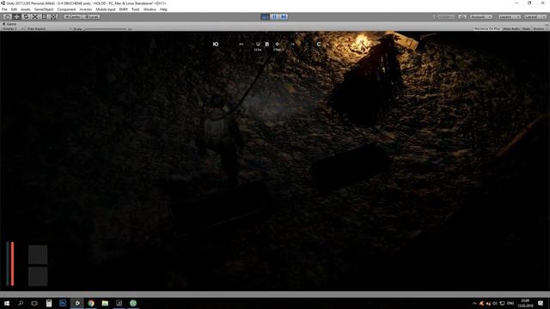Open the Display 1 dropdown
The height and width of the screenshot is (309, 550).
(x=13, y=28)
